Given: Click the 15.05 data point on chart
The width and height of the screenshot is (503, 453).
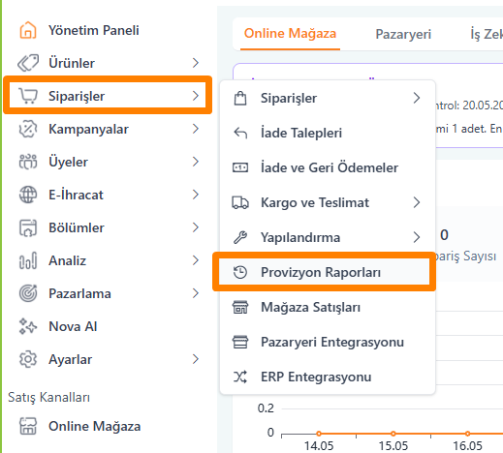Looking at the screenshot, I should point(393,434).
